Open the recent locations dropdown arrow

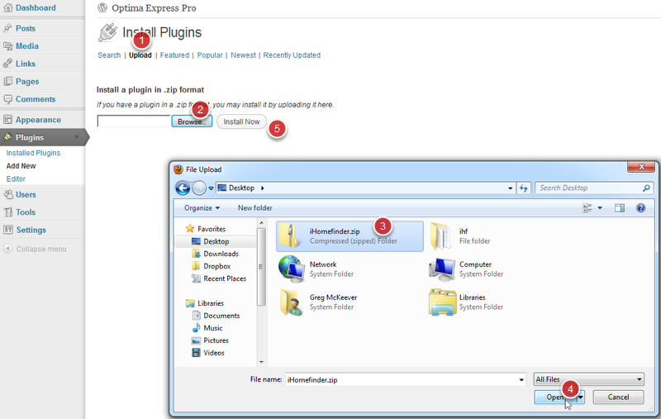pyautogui.click(x=212, y=188)
